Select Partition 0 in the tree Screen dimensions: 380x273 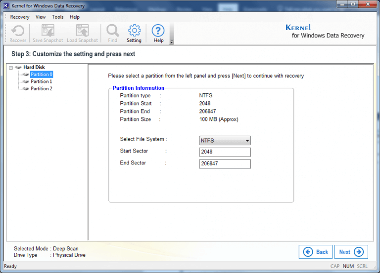42,75
